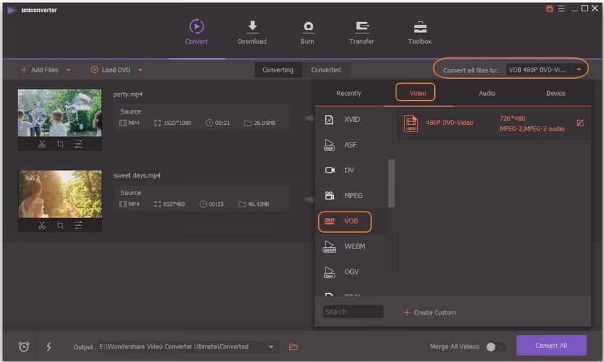The width and height of the screenshot is (604, 362).
Task: Click the trim scissors icon under sweet days.mp4
Action: coord(42,226)
